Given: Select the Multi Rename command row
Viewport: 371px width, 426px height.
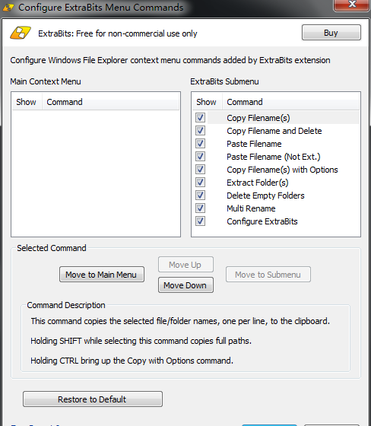Looking at the screenshot, I should pyautogui.click(x=276, y=208).
